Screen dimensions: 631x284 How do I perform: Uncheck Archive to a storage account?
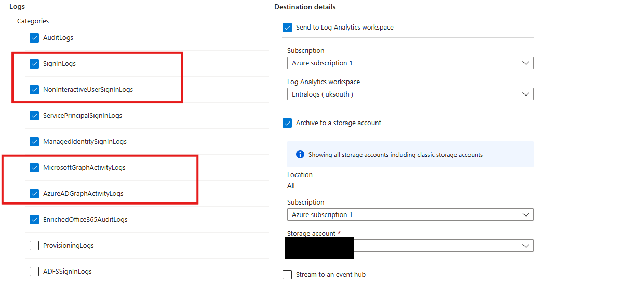tap(287, 123)
